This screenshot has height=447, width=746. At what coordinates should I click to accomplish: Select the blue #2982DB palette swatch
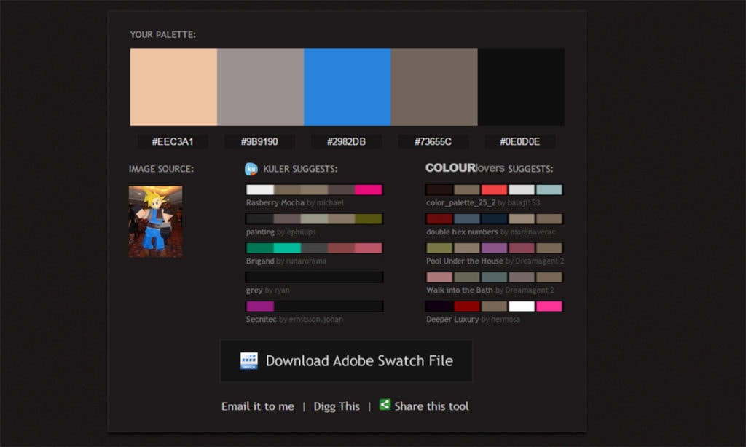pos(346,86)
